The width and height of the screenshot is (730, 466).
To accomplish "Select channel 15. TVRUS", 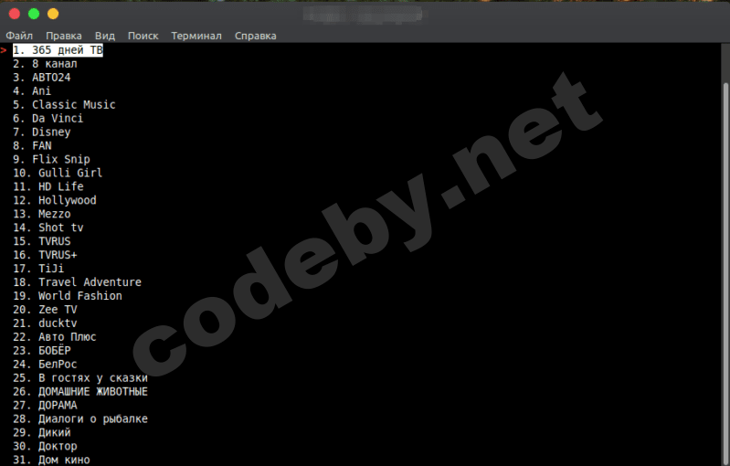I will [42, 241].
